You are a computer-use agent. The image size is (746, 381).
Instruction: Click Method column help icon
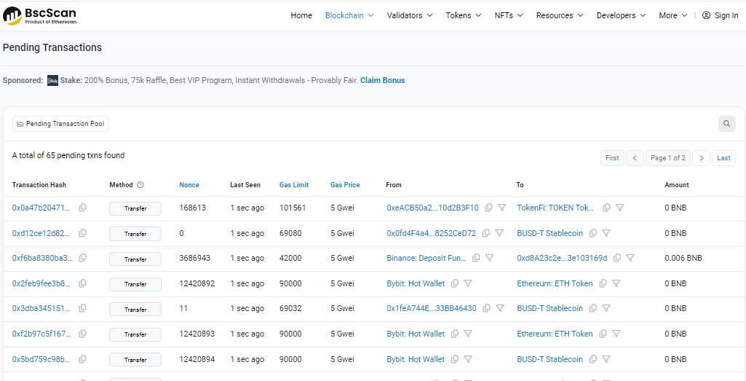[x=140, y=185]
